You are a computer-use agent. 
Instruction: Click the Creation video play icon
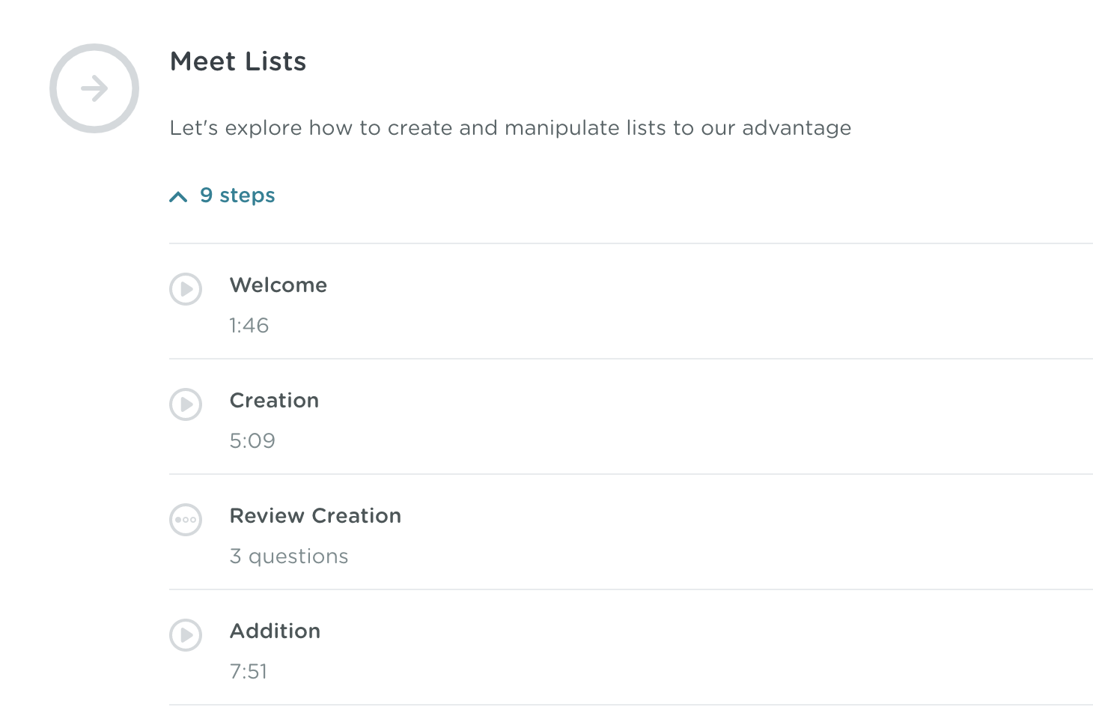[186, 404]
